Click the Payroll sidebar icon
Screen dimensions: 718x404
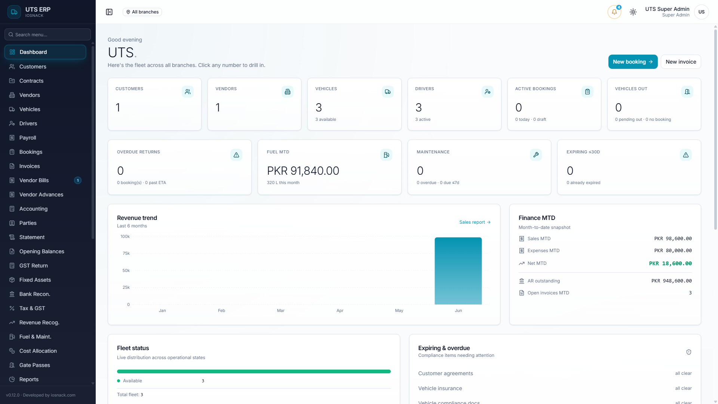point(12,138)
